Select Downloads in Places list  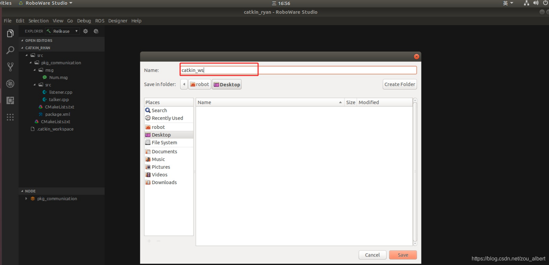(169, 182)
